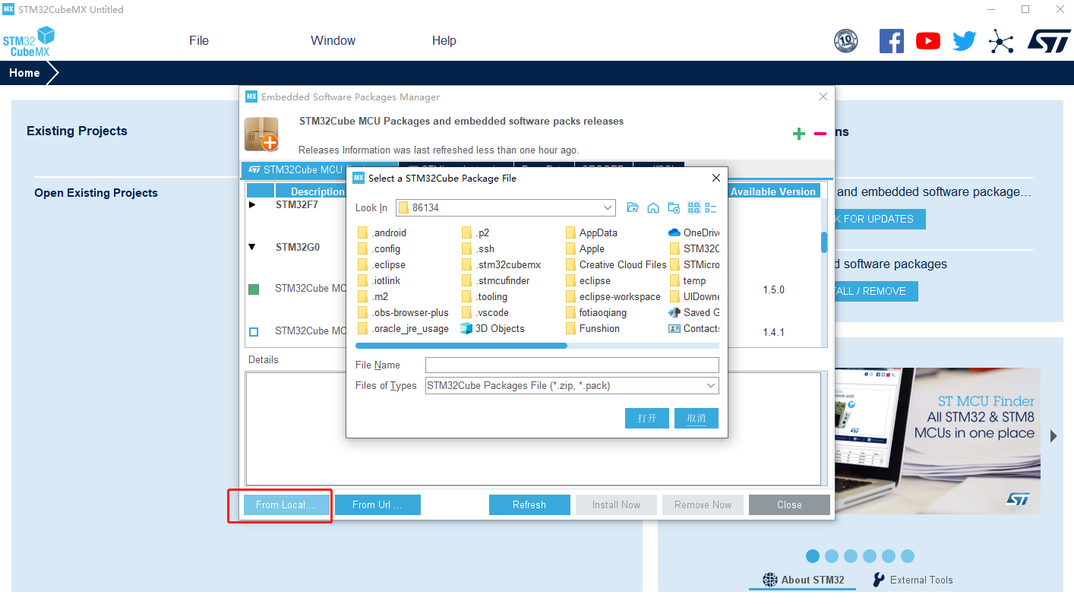Screen dimensions: 1074x604
Task: Advance banner with the right arrow
Action: pos(1053,436)
